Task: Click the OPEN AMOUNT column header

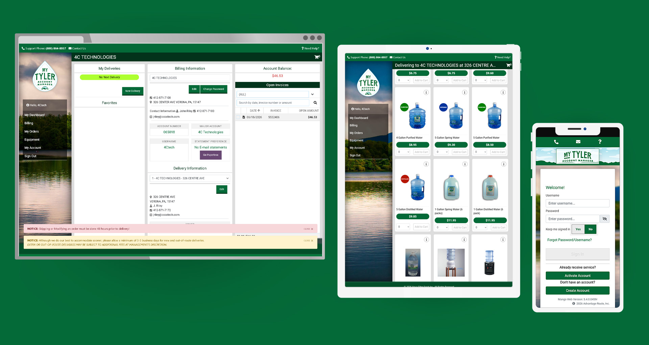Action: coord(309,111)
